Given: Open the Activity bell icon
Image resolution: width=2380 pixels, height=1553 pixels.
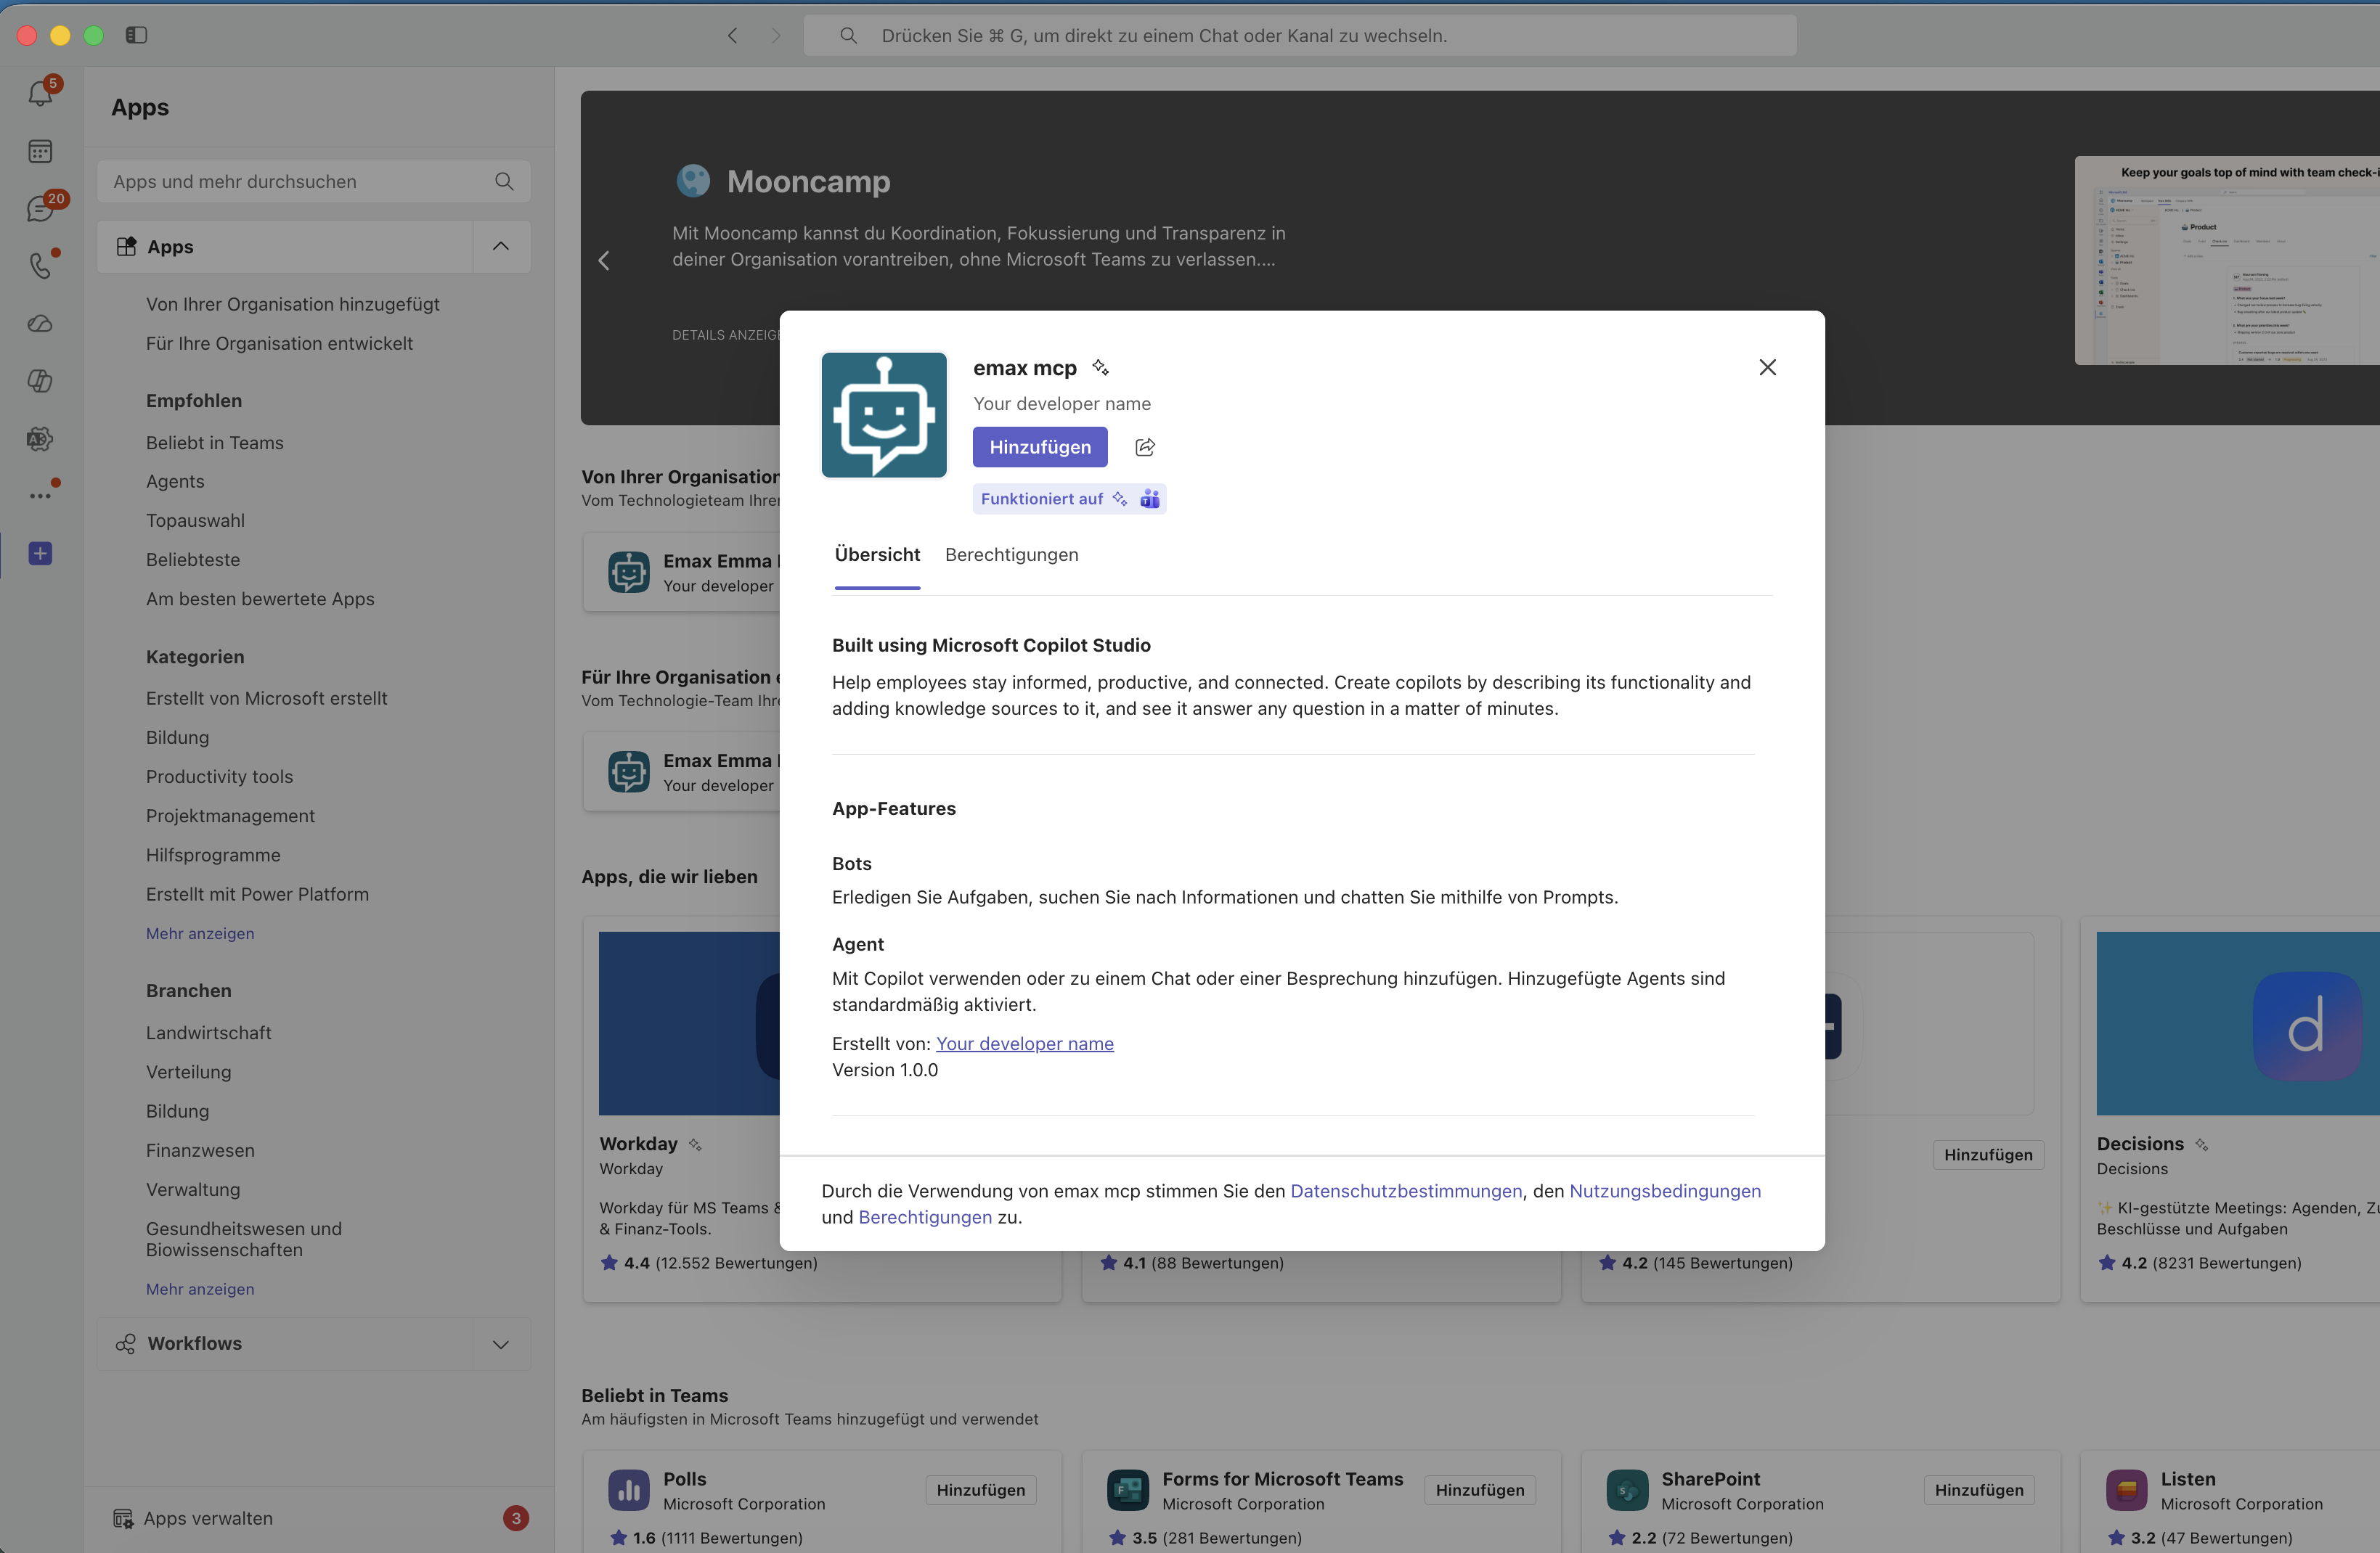Looking at the screenshot, I should pos(40,93).
